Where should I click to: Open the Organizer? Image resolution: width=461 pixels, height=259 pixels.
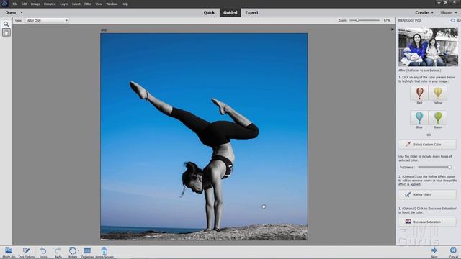87,253
